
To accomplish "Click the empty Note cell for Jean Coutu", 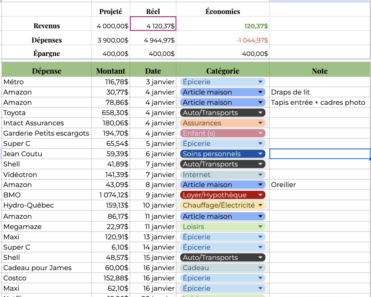I will (x=320, y=154).
